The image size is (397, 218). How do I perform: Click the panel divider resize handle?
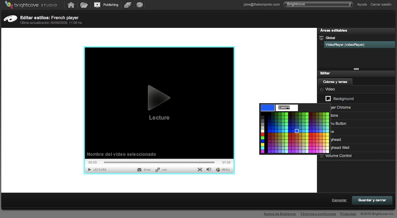click(356, 69)
